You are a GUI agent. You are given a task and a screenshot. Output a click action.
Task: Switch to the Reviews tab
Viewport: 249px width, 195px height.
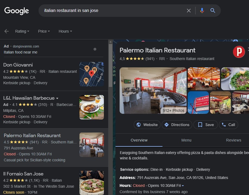[x=234, y=140]
